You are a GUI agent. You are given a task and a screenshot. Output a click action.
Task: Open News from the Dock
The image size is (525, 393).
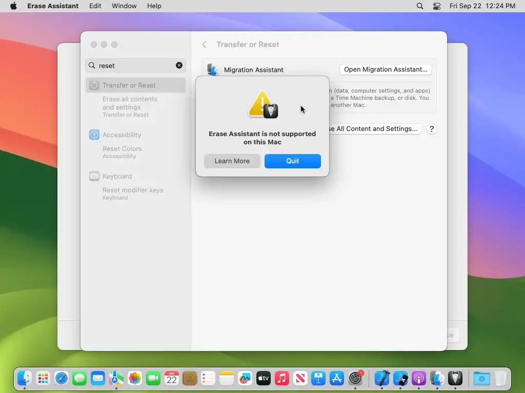click(300, 378)
